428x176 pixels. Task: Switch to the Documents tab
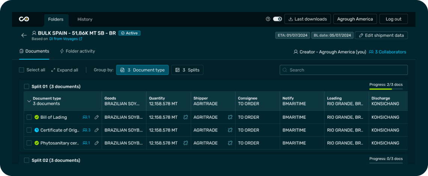tap(35, 51)
